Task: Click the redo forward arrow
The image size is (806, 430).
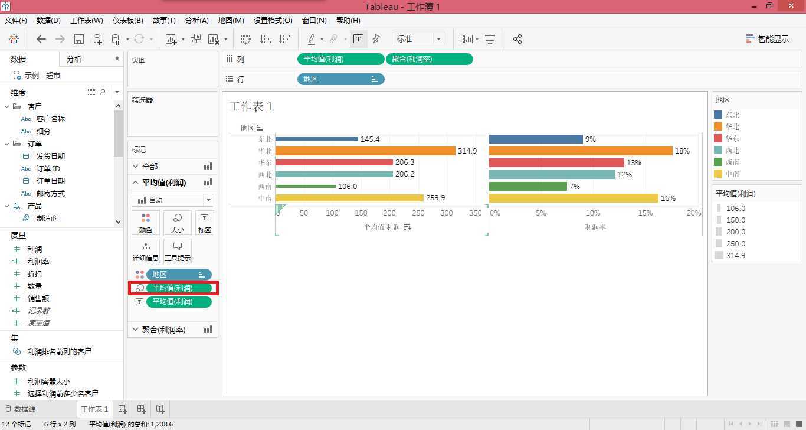Action: click(60, 39)
